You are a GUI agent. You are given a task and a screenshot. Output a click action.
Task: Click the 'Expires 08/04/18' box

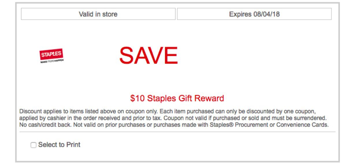point(254,14)
